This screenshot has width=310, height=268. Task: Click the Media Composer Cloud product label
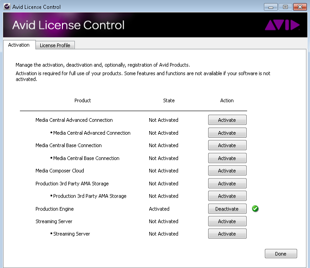click(x=59, y=171)
